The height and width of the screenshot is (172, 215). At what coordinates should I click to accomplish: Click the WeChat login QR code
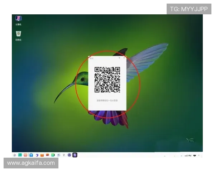click(x=107, y=80)
